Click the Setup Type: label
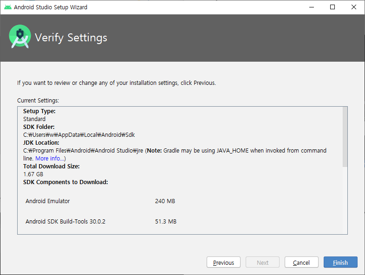 tap(39, 111)
